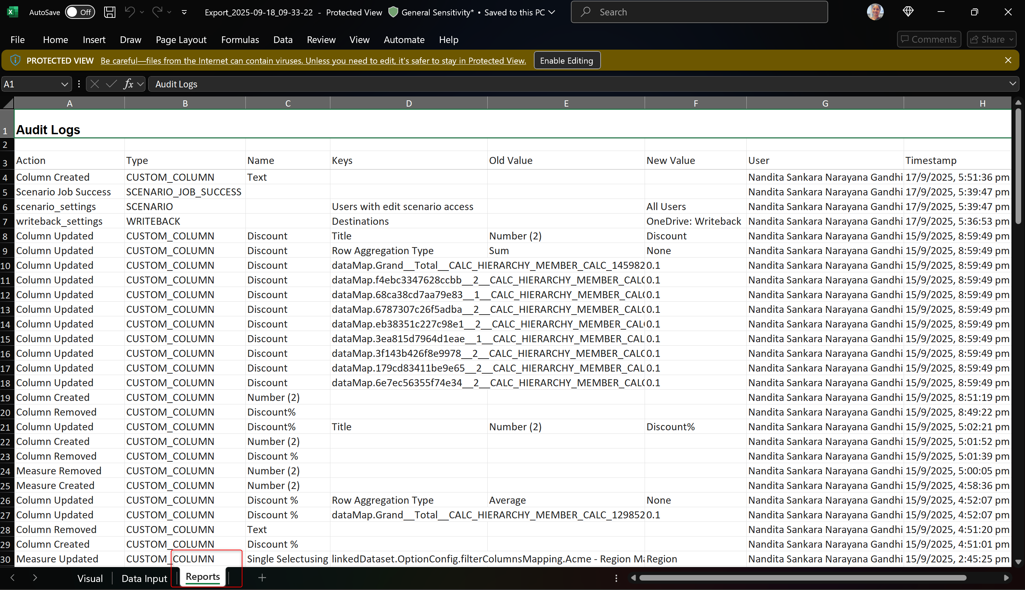Click the Select All corner triangle
Screen dimensions: 1025x590
[x=8, y=103]
